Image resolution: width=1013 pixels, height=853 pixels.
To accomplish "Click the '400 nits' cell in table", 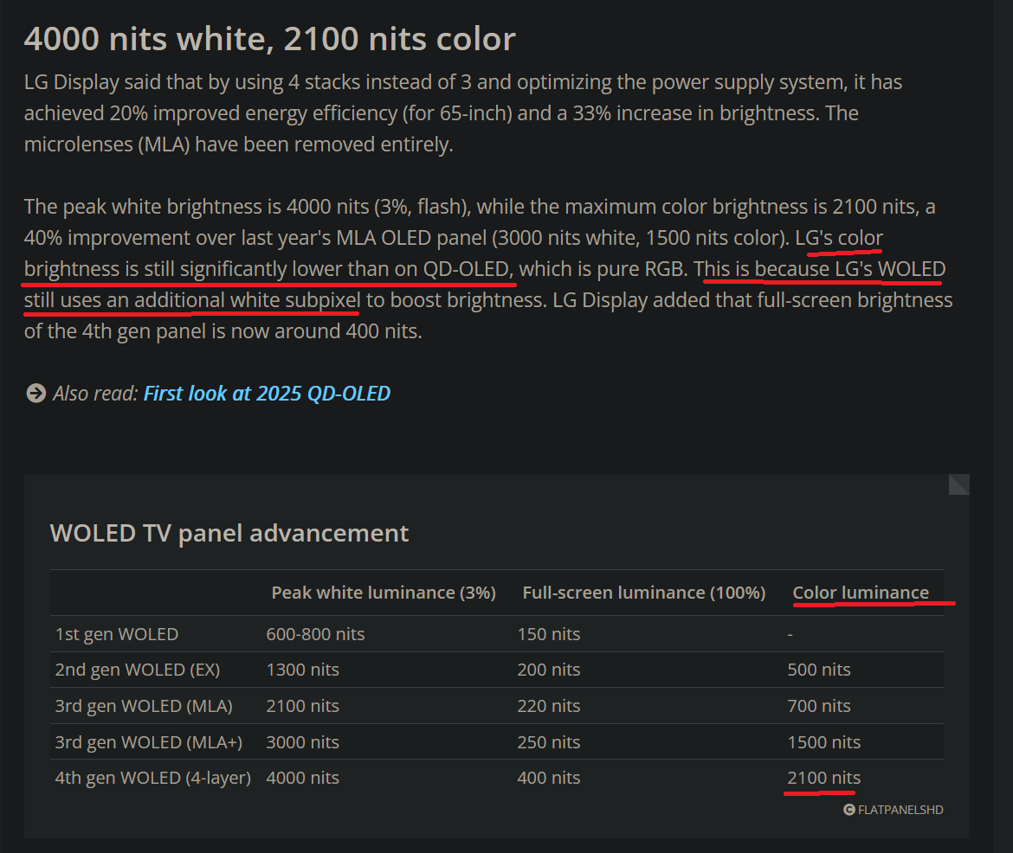I will coord(549,778).
